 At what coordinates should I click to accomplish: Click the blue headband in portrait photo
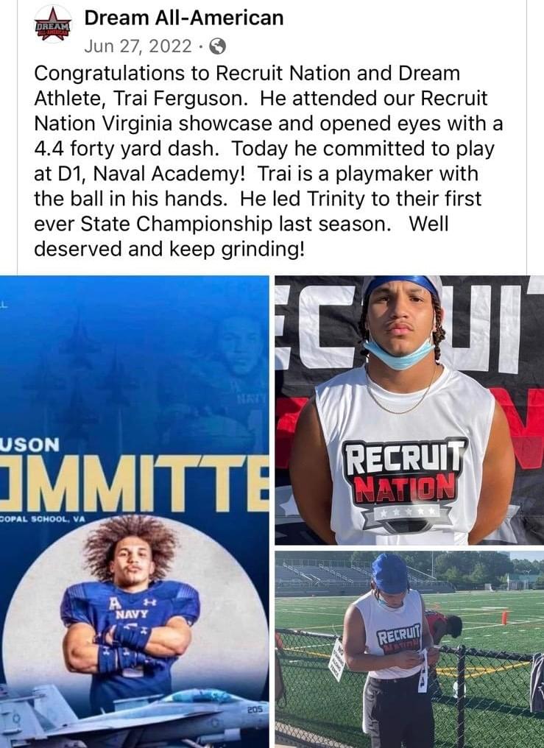tap(401, 286)
